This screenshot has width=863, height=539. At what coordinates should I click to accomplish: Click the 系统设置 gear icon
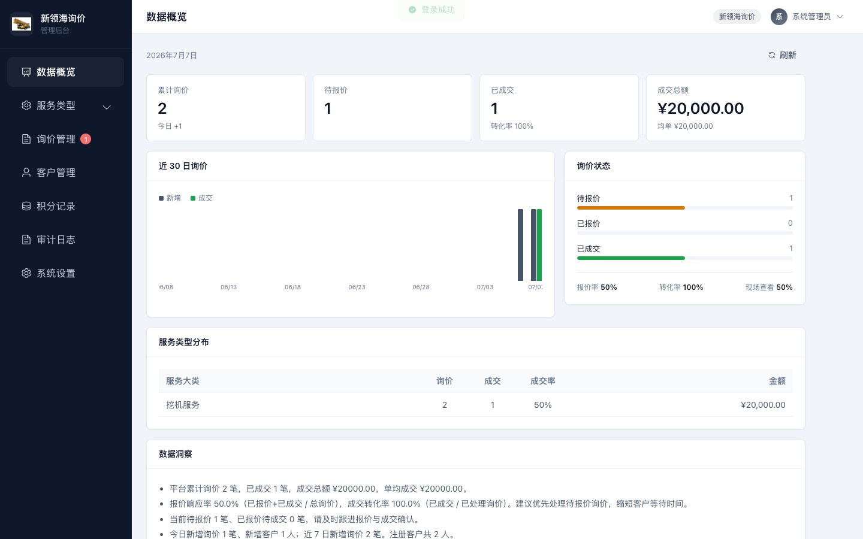(26, 273)
